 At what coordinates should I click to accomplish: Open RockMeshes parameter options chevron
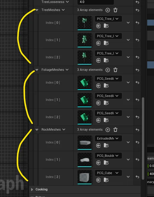(64, 129)
